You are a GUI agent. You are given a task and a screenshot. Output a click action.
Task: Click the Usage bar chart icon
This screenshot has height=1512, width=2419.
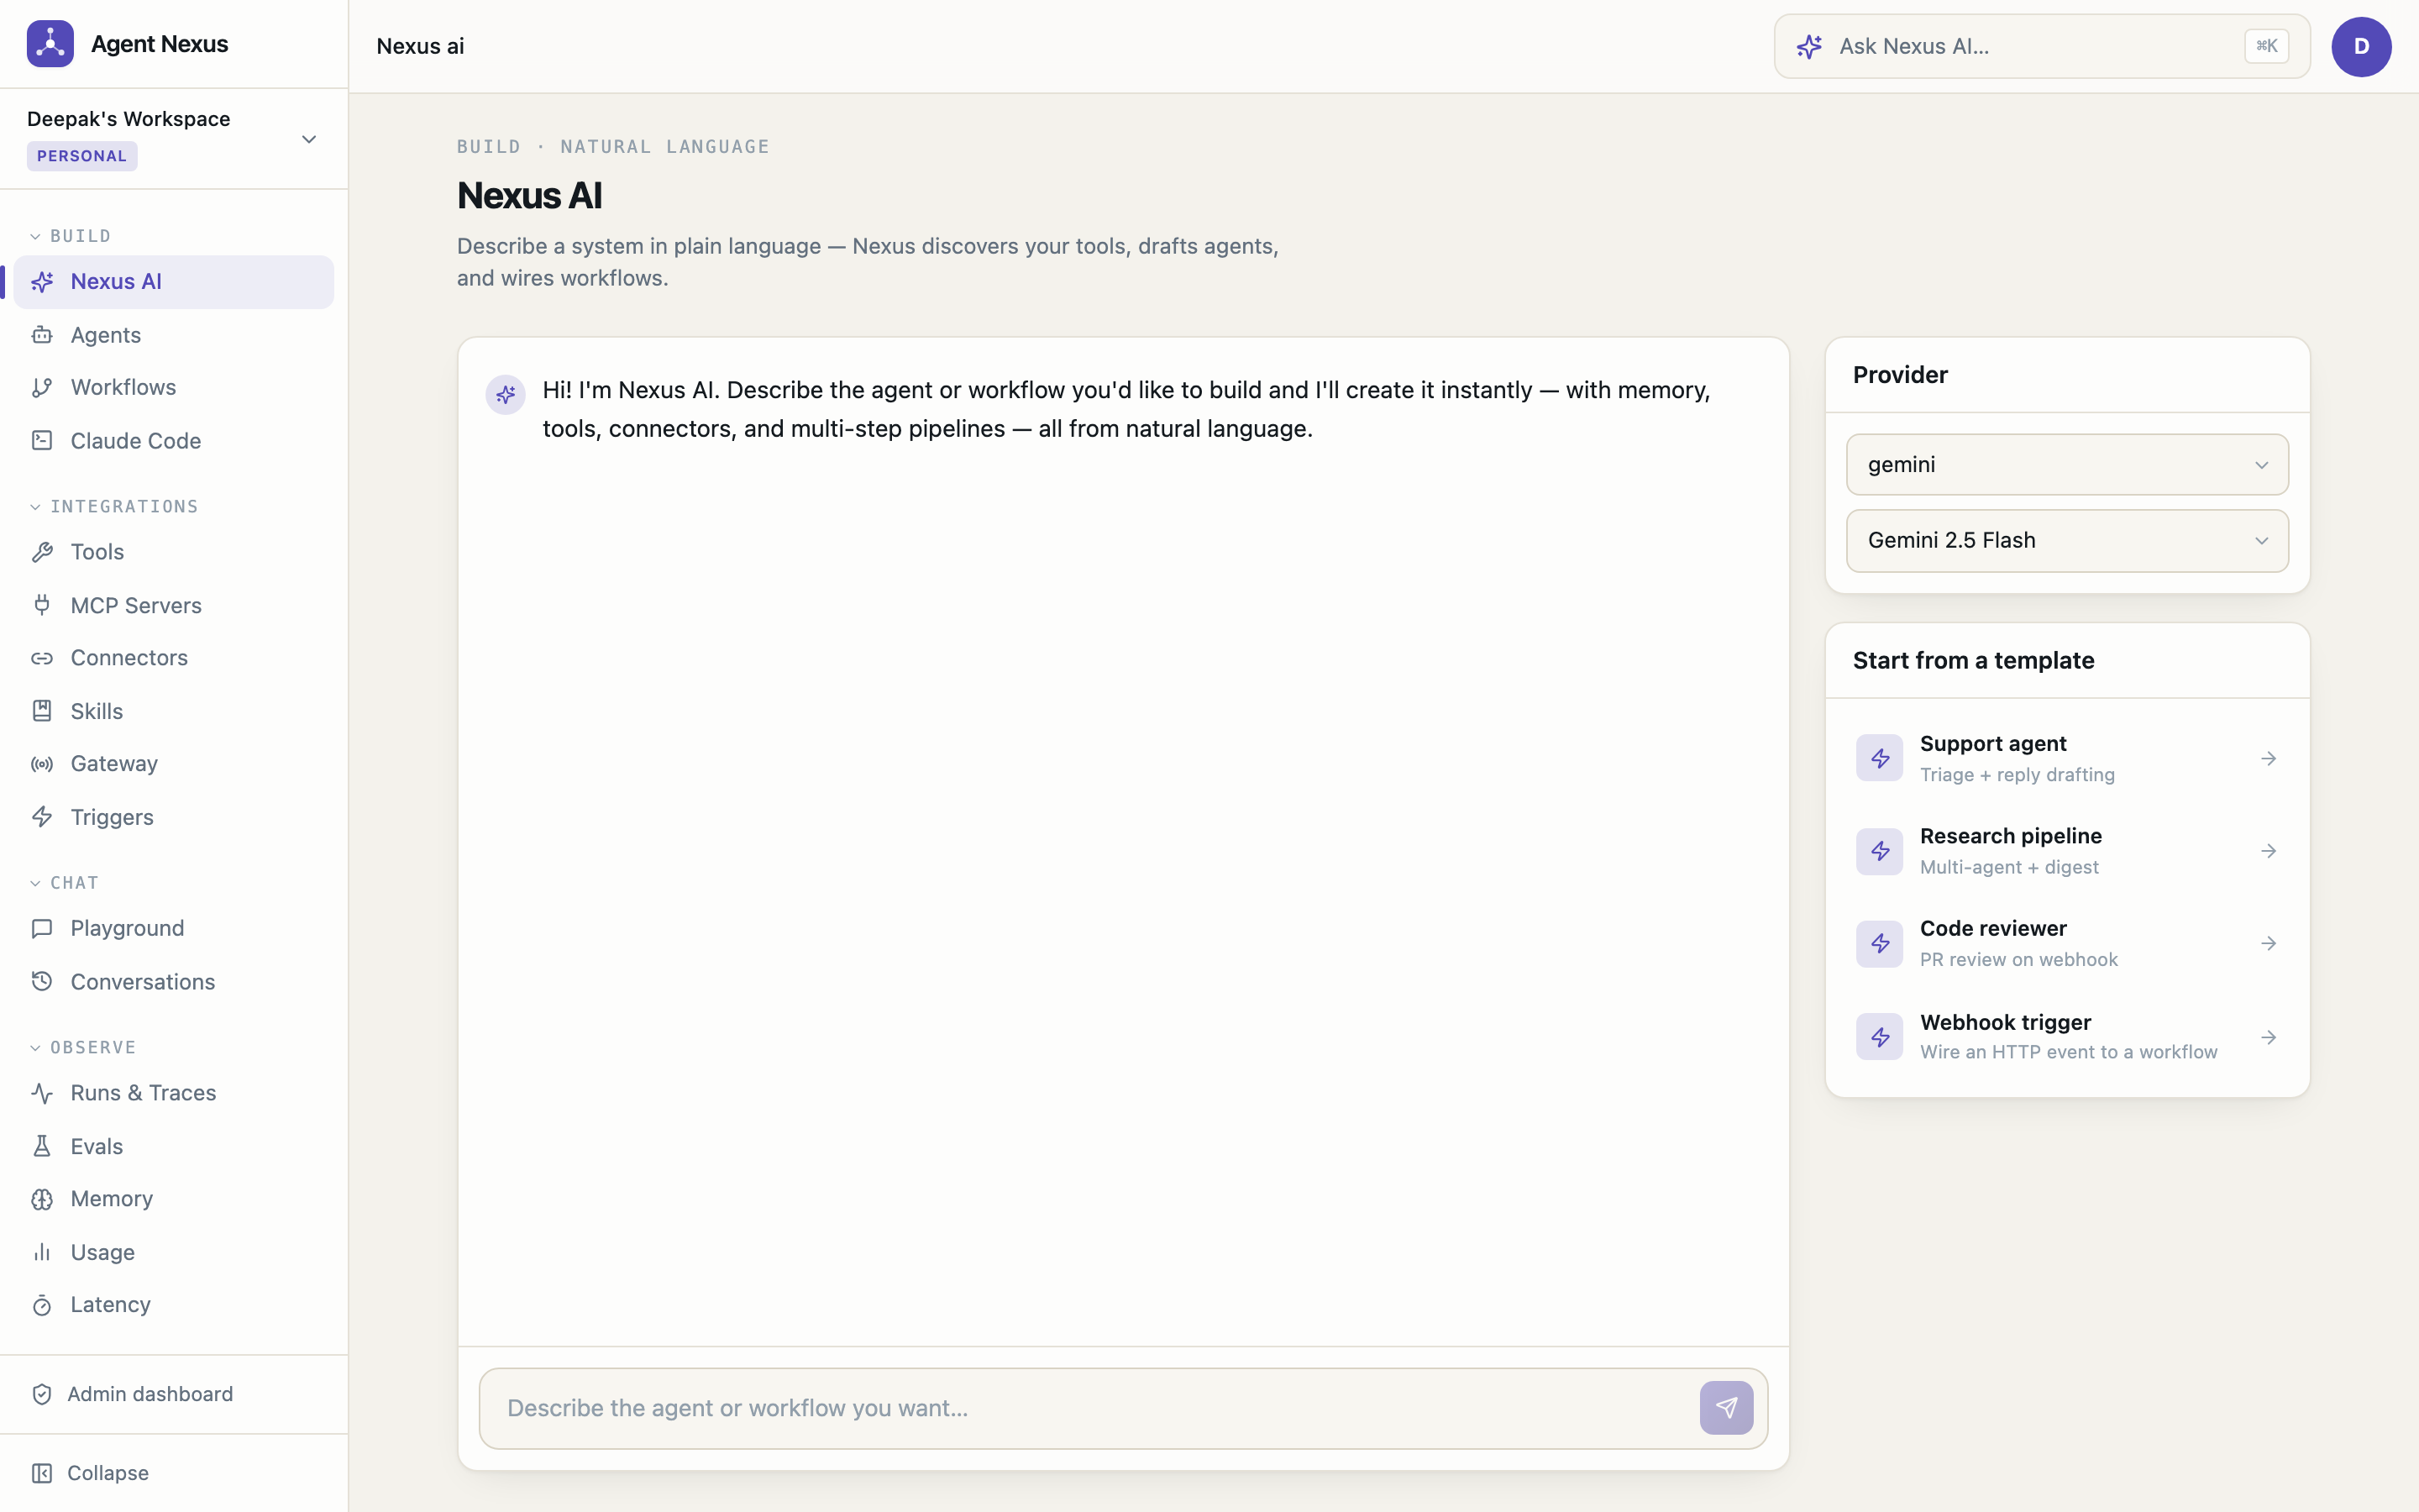pos(42,1252)
